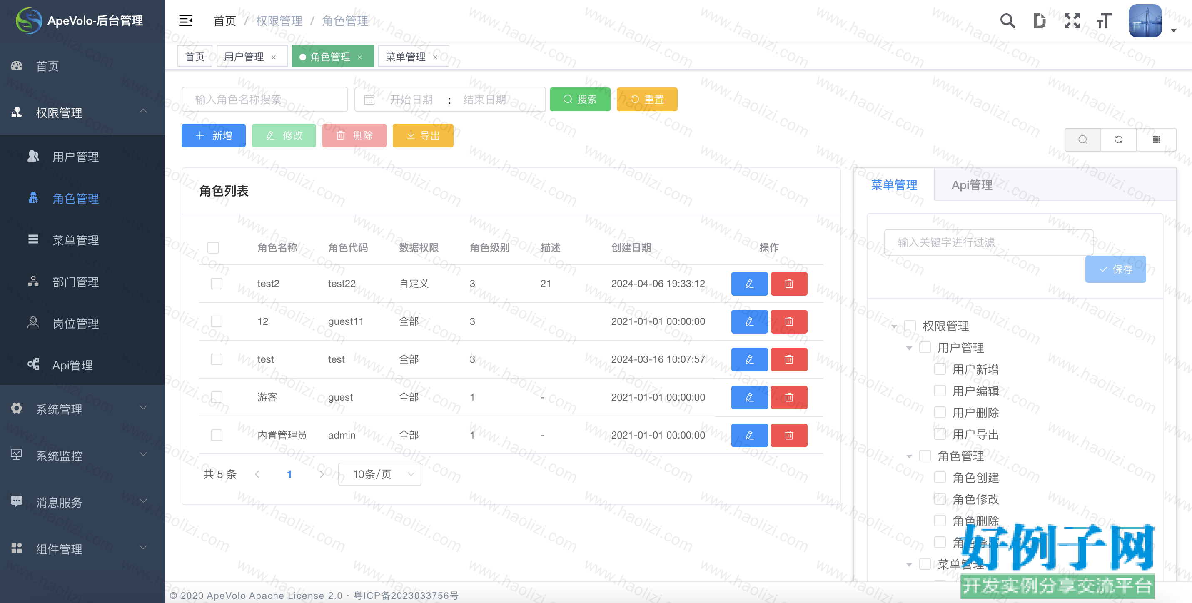Check the 权限管理 tree checkbox

coord(910,325)
